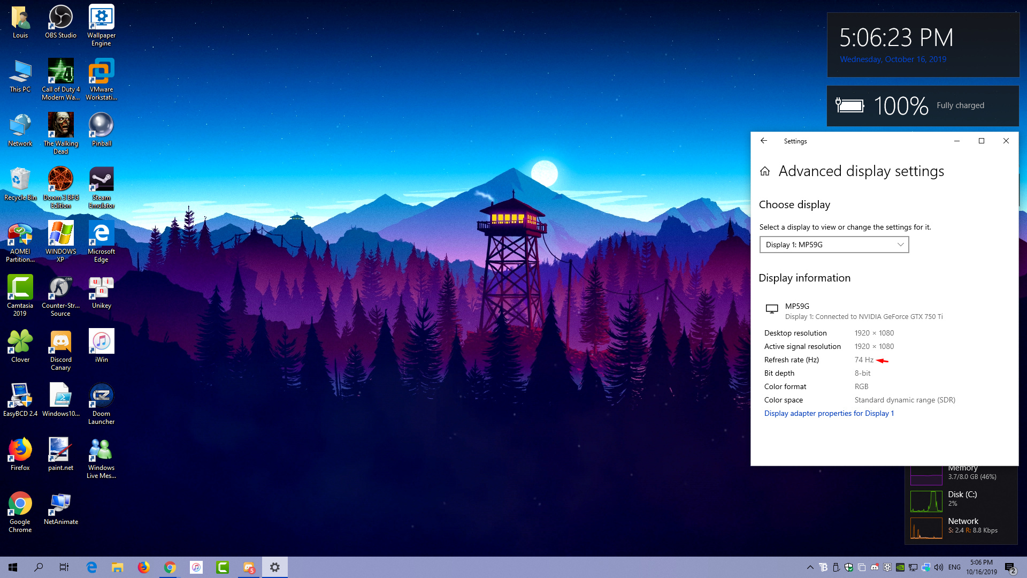Select the Wallpaper Engine desktop icon

pyautogui.click(x=101, y=26)
